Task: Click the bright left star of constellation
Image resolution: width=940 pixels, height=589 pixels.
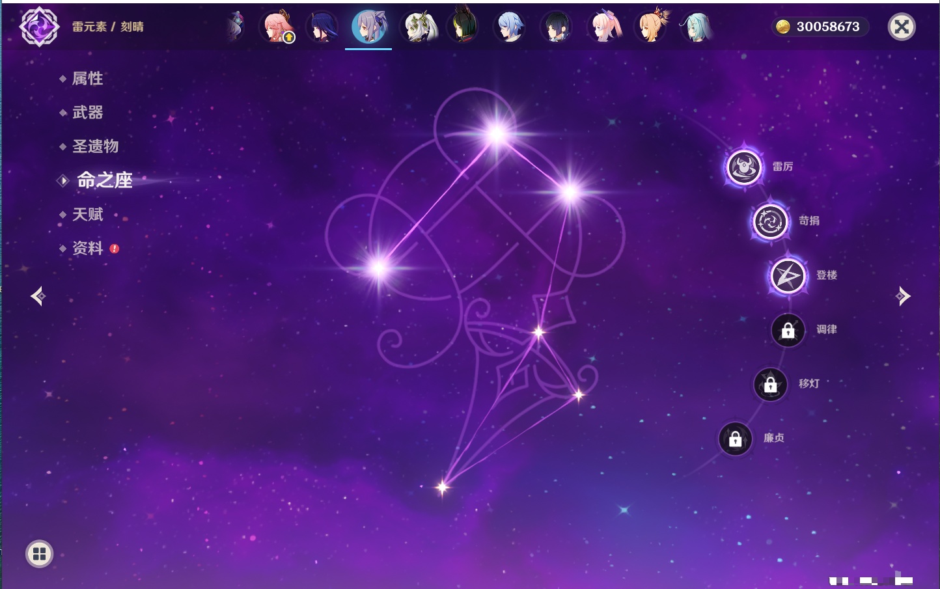Action: tap(379, 267)
